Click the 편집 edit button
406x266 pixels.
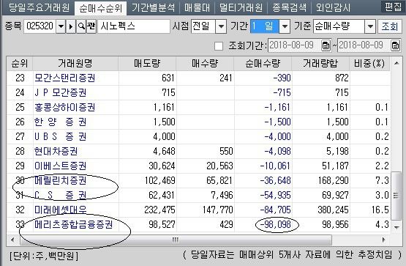tap(393, 7)
